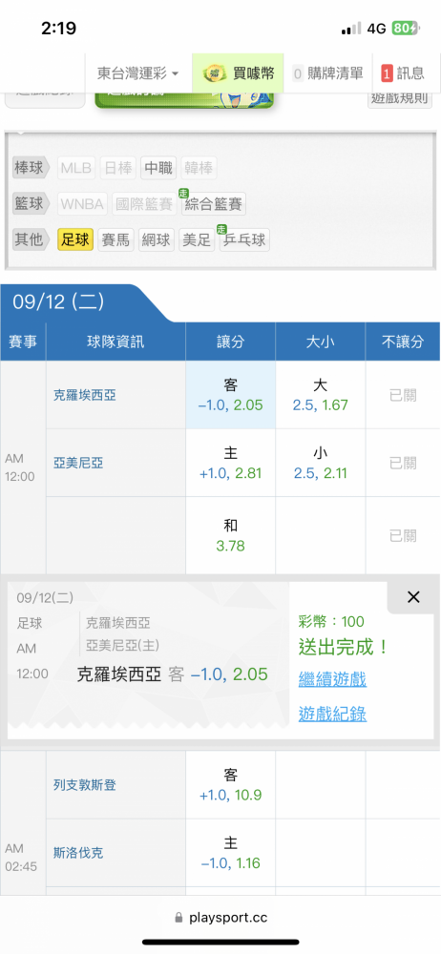Image resolution: width=441 pixels, height=954 pixels.
Task: Open the 繼續遊戲 link
Action: pos(332,679)
